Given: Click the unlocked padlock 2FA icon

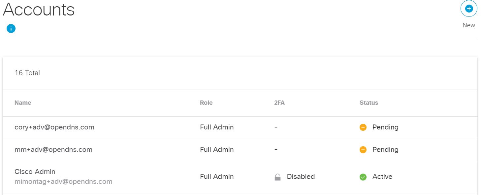Looking at the screenshot, I should pyautogui.click(x=277, y=177).
